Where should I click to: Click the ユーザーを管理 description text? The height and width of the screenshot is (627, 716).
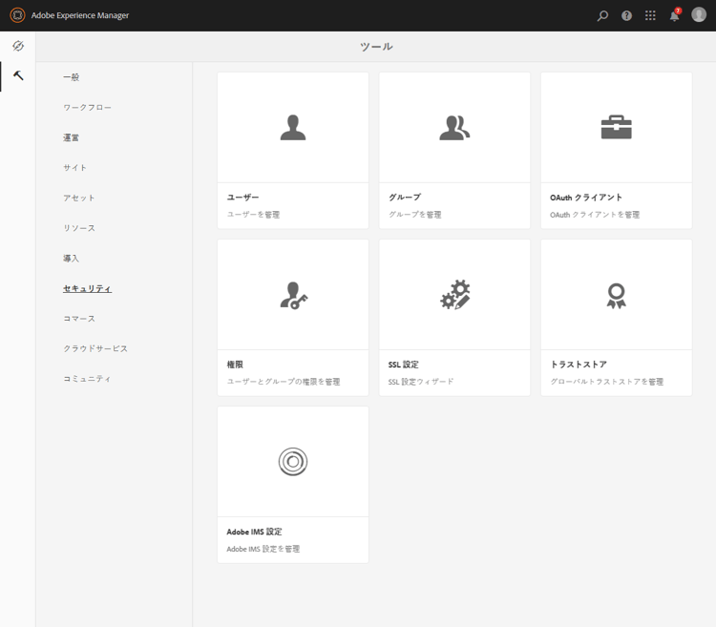pyautogui.click(x=253, y=215)
